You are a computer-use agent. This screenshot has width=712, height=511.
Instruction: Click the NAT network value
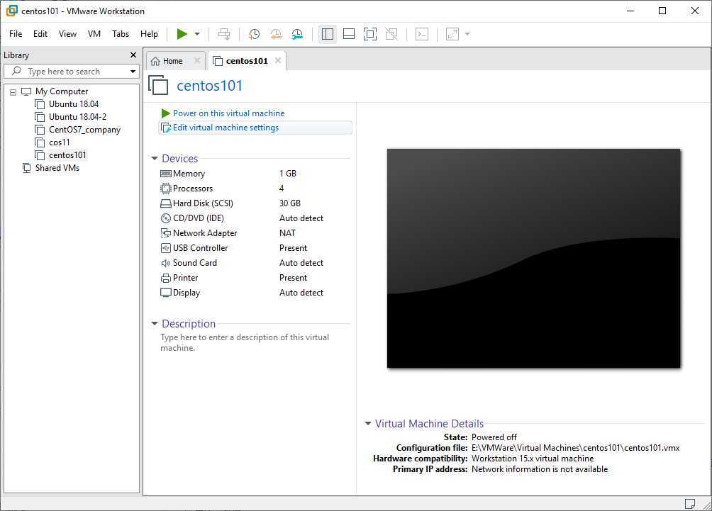click(287, 232)
